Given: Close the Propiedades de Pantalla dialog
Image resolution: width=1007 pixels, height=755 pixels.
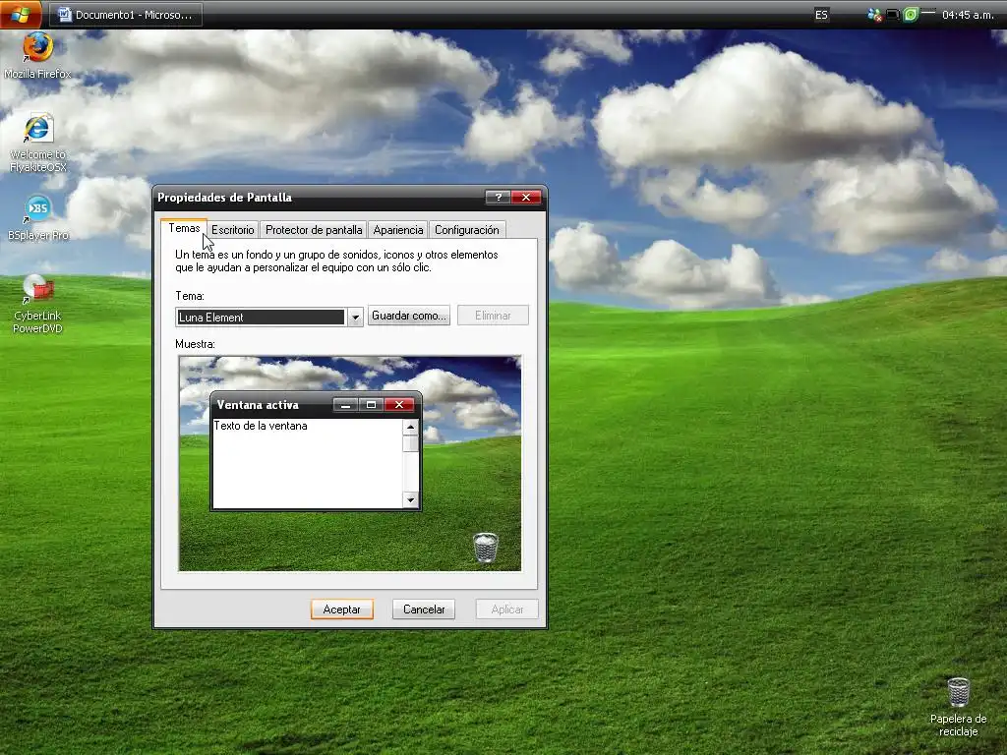Looking at the screenshot, I should click(x=527, y=197).
